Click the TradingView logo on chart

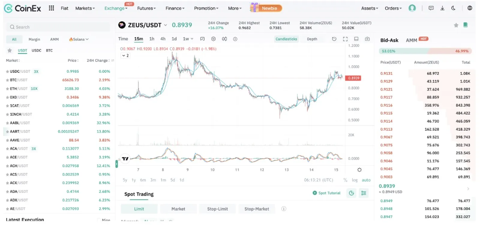tap(125, 159)
